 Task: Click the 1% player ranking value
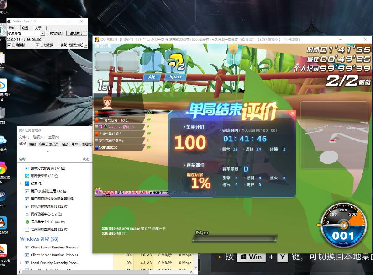pyautogui.click(x=201, y=183)
